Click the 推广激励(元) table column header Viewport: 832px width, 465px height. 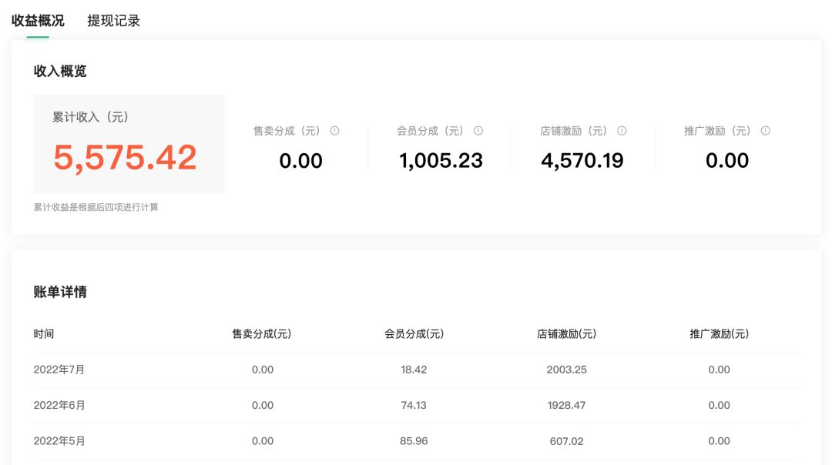click(x=719, y=334)
